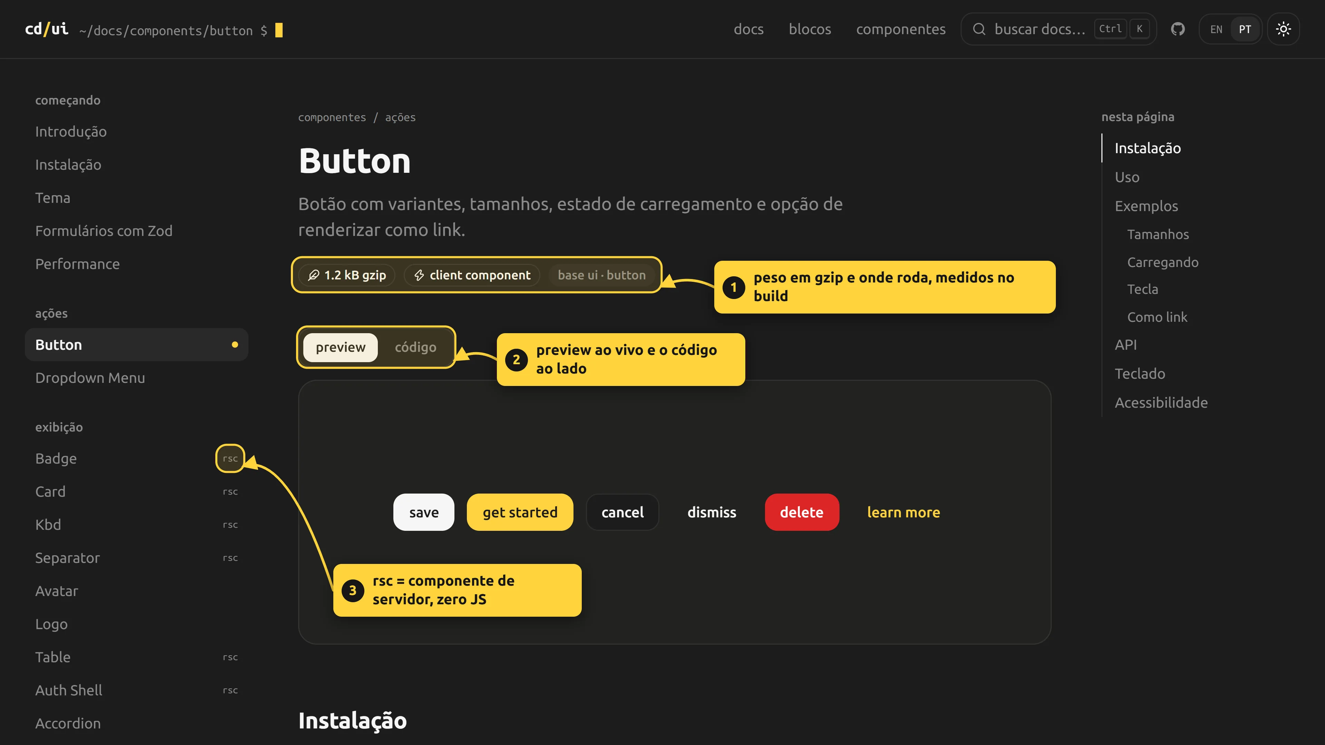Click the dismiss button
The width and height of the screenshot is (1325, 745).
(712, 512)
